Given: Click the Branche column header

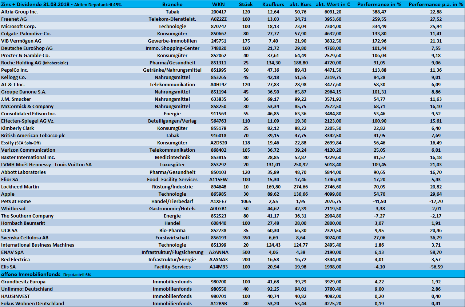Looking at the screenshot, I should tap(172, 4).
